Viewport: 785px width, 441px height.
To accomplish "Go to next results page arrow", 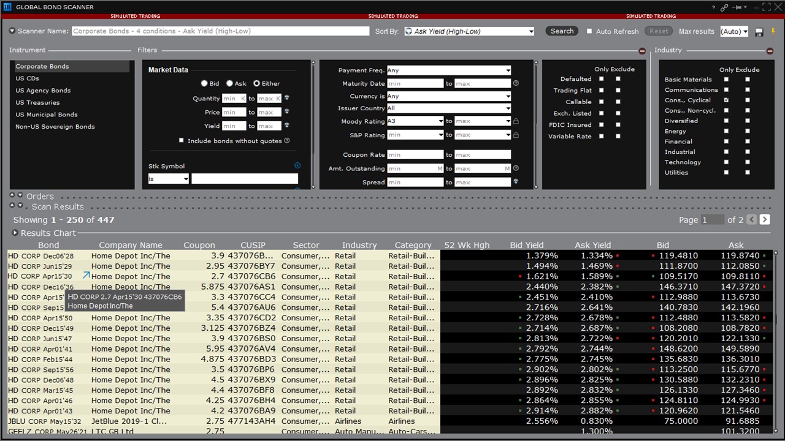I will tap(765, 219).
